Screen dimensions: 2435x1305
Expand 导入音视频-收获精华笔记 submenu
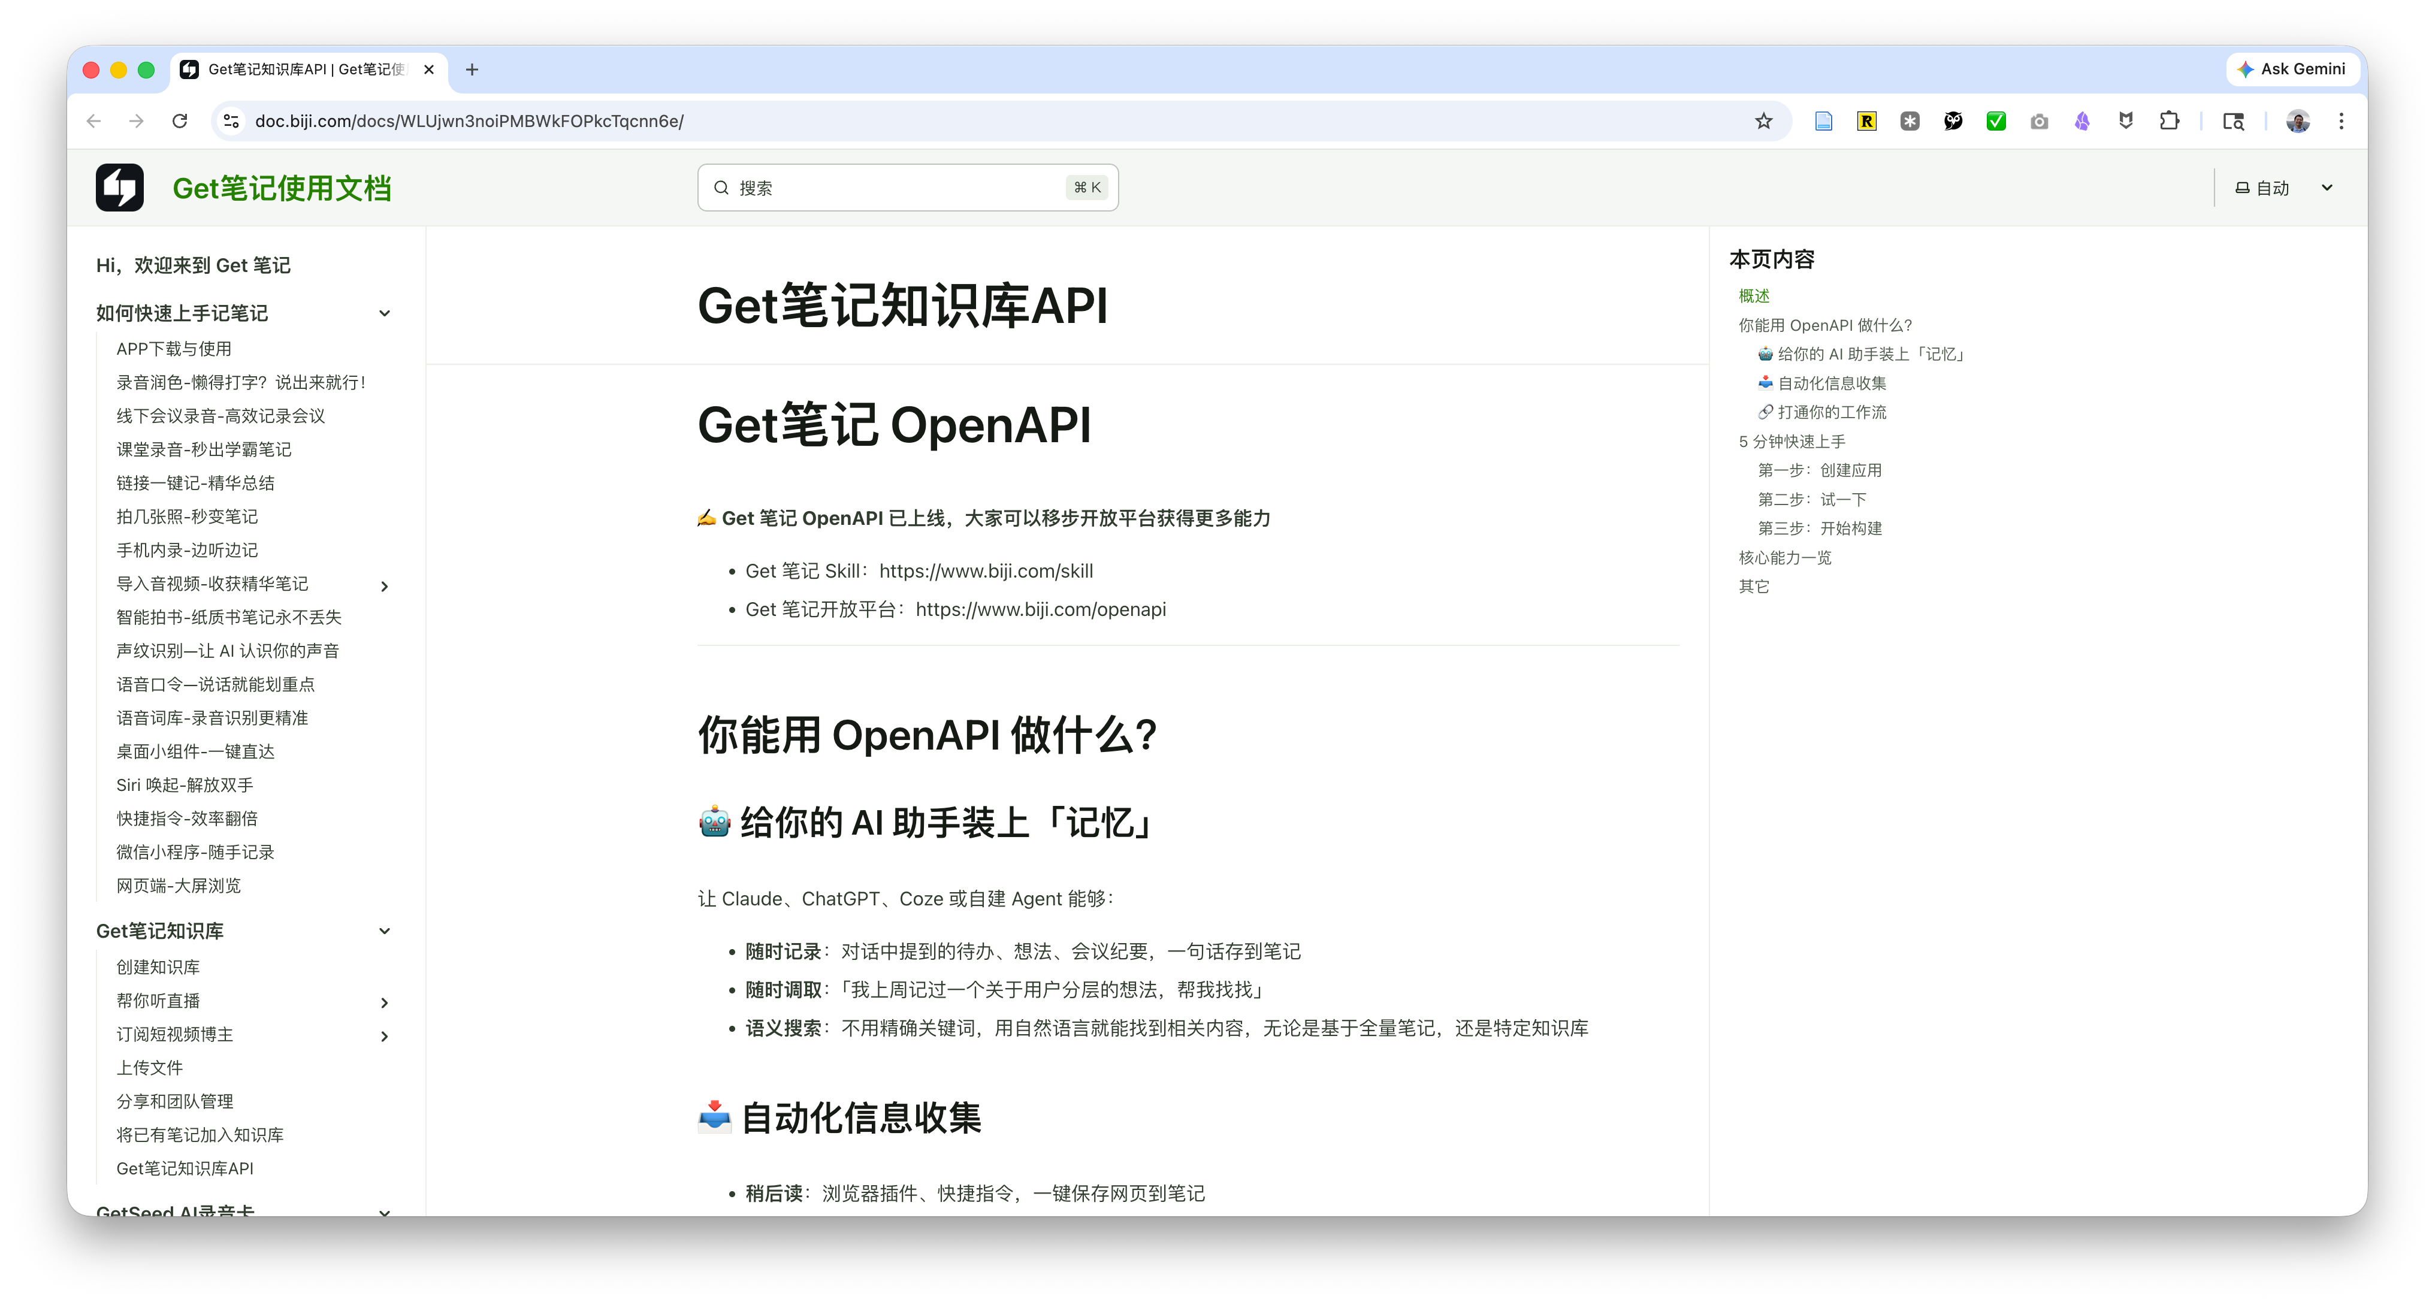pos(384,586)
